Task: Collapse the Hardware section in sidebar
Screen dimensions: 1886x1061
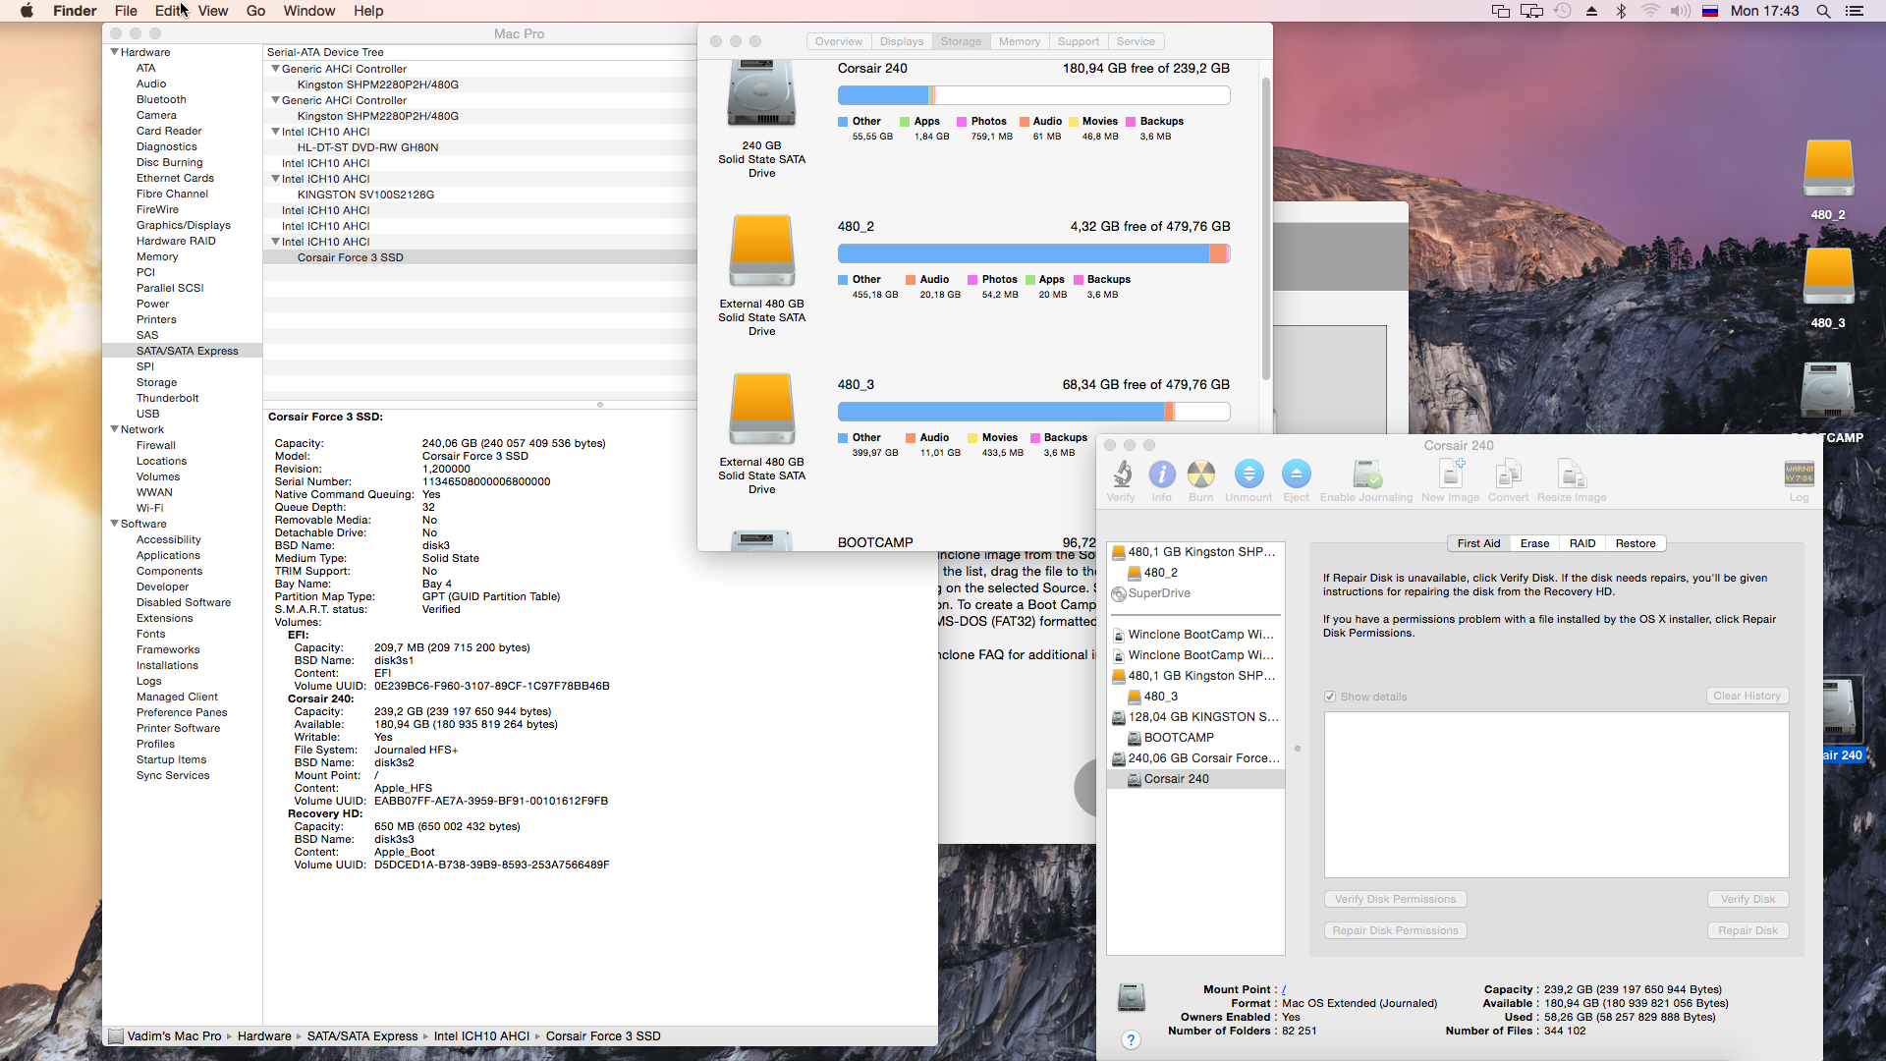Action: pyautogui.click(x=115, y=52)
